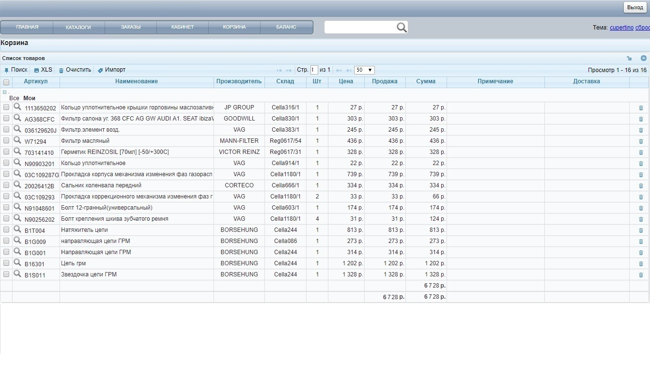Delete the B1G009 row with trash icon
This screenshot has height=365, width=650.
point(641,242)
